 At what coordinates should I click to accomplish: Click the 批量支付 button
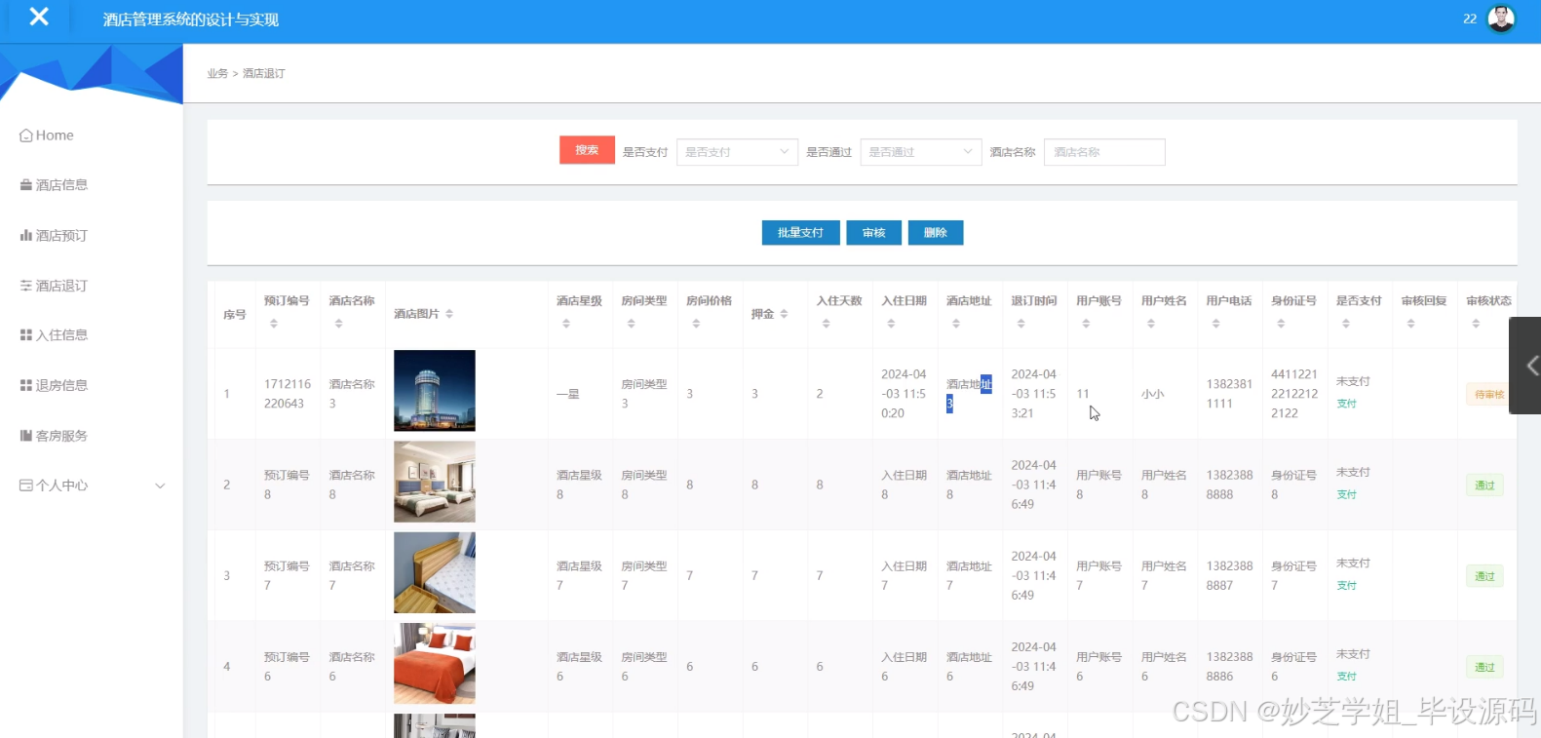click(800, 233)
